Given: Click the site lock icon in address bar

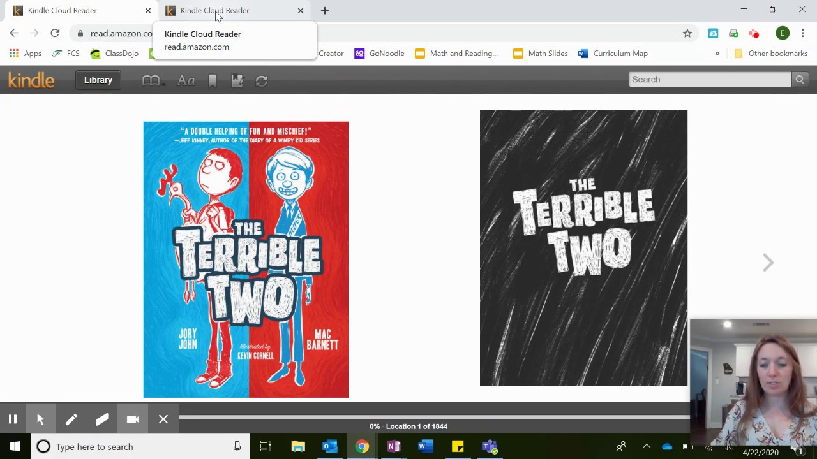Looking at the screenshot, I should click(x=80, y=33).
